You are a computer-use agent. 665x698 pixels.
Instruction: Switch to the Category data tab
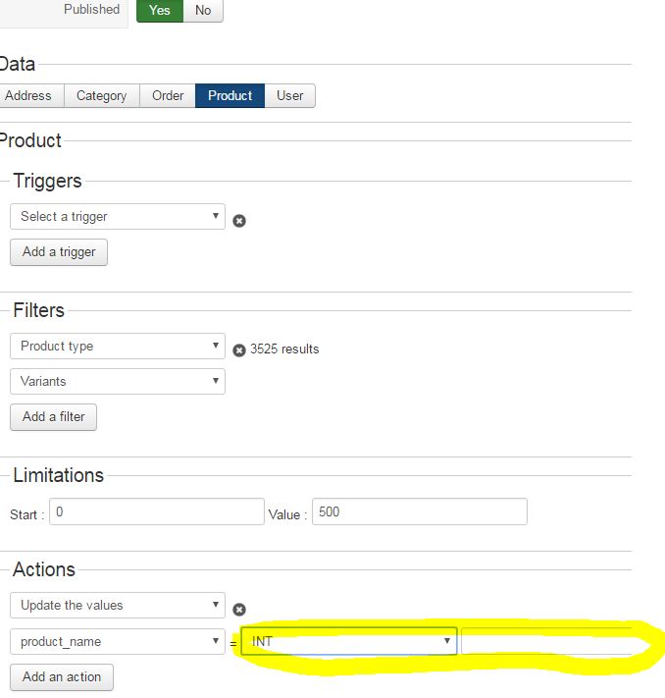(x=102, y=95)
